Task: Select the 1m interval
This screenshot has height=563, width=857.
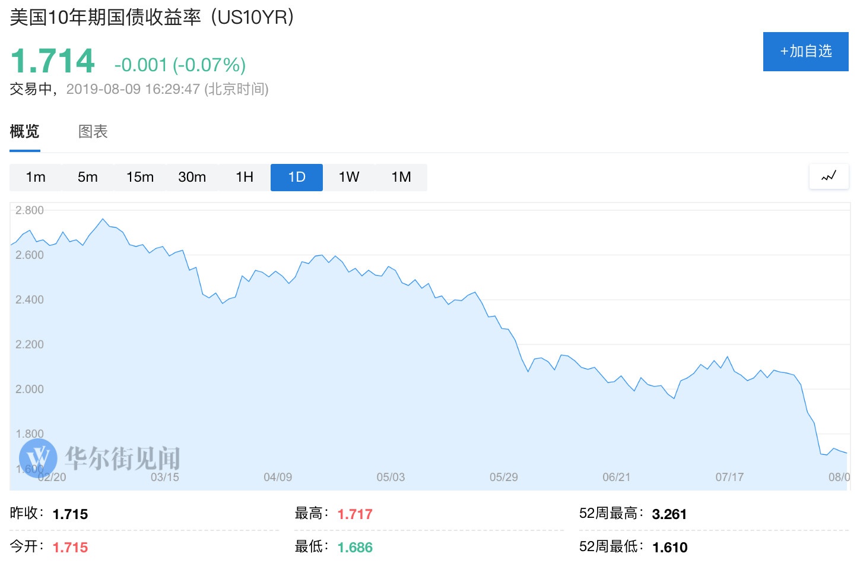Action: 36,177
